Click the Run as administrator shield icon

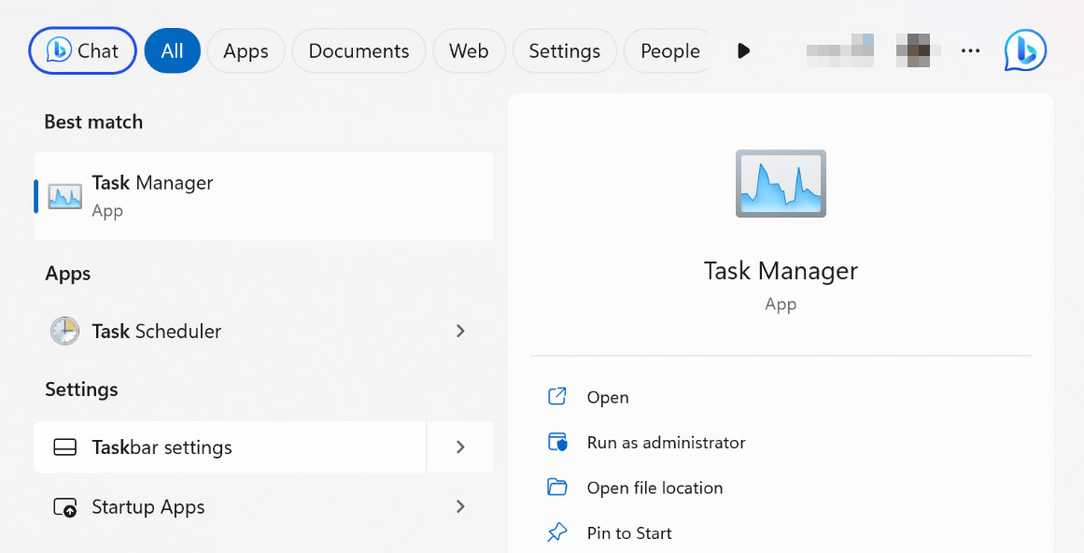[557, 442]
